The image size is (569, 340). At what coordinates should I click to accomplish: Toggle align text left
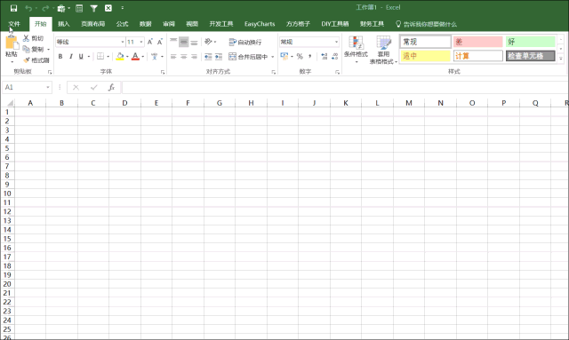pos(173,57)
